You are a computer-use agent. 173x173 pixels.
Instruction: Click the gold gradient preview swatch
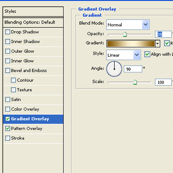131,44
